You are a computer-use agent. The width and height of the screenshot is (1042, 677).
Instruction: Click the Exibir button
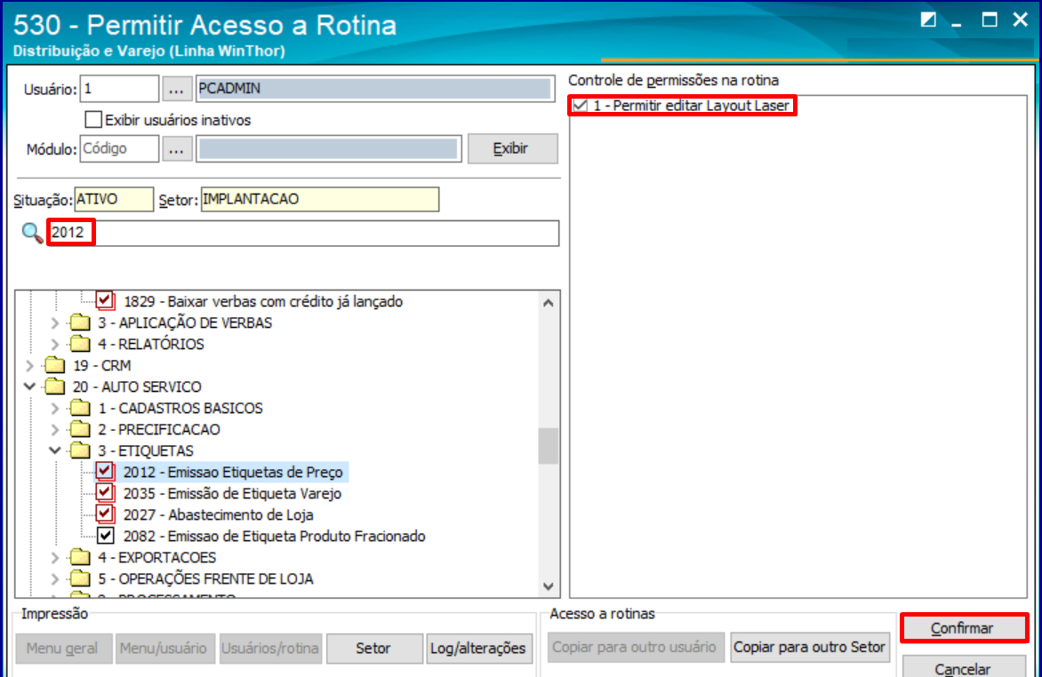(512, 149)
